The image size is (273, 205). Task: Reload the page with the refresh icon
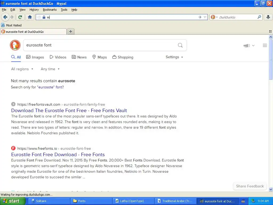(x=20, y=17)
